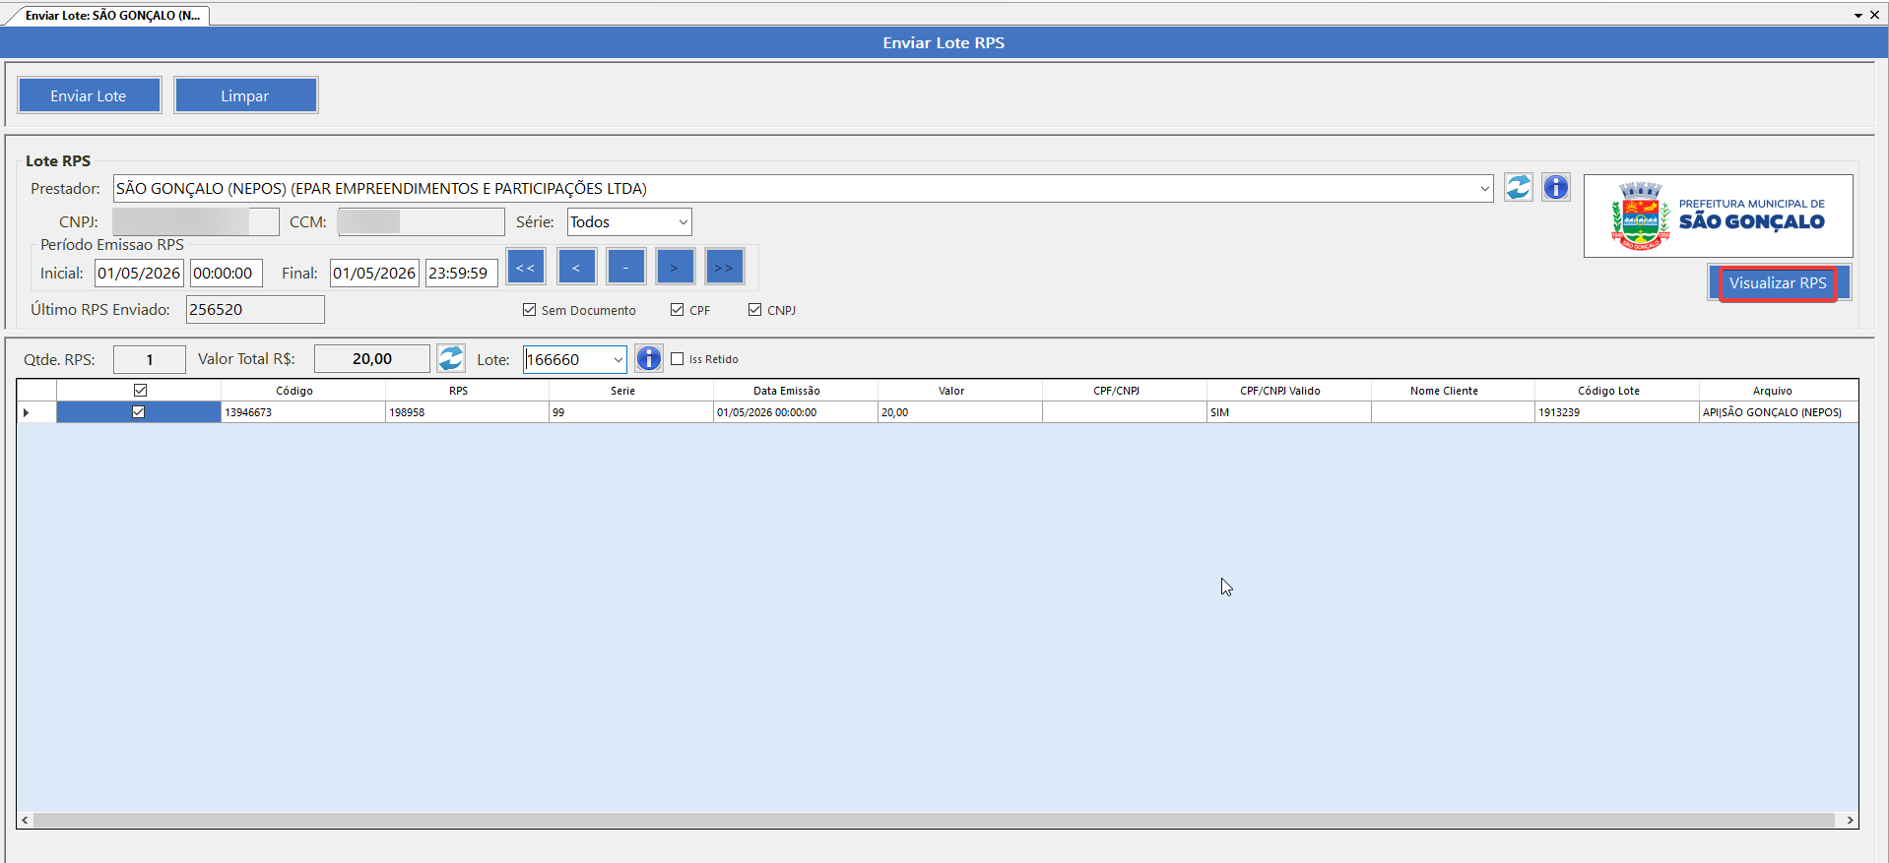Select the Arquivo cell API|SÃO GONÇALO (NEPOS)
Image resolution: width=1889 pixels, height=863 pixels.
1779,412
